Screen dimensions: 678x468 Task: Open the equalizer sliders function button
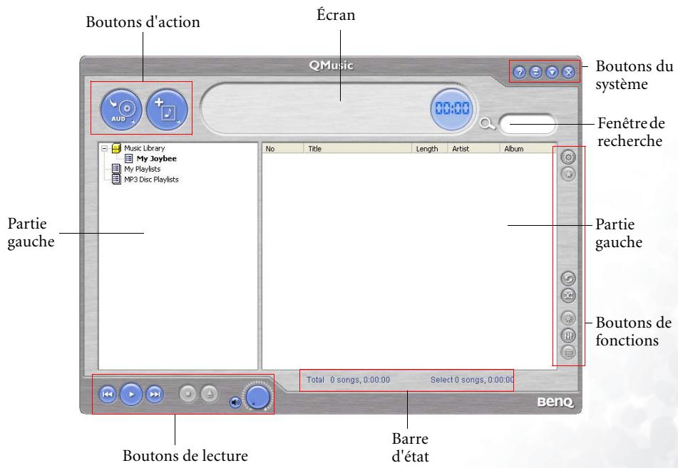pyautogui.click(x=568, y=336)
